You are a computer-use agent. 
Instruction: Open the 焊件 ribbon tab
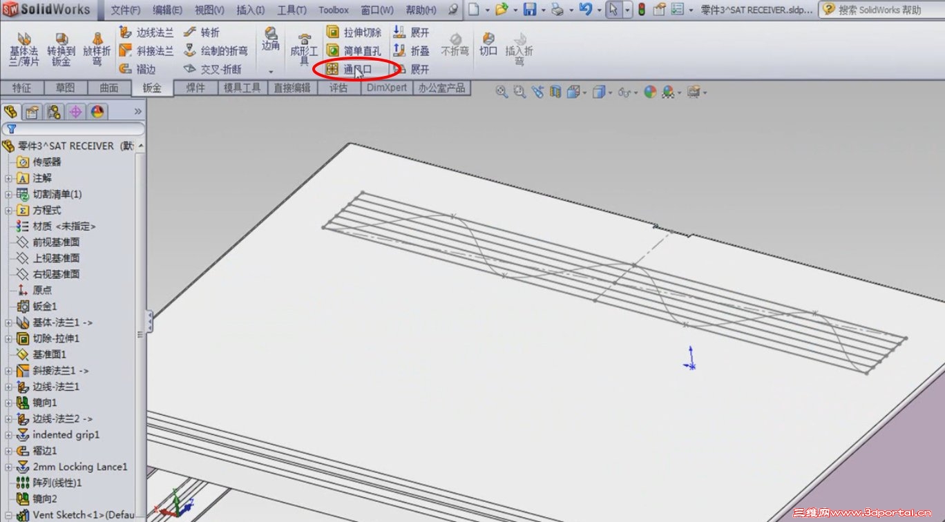195,88
